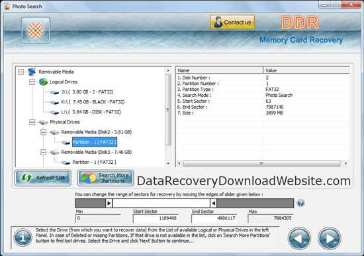Click the value '3899 MB'
This screenshot has height=256, width=364.
click(x=274, y=113)
